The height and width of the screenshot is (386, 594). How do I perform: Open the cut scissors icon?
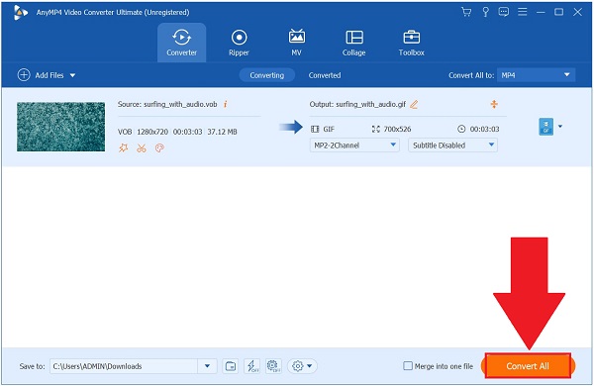pos(142,148)
